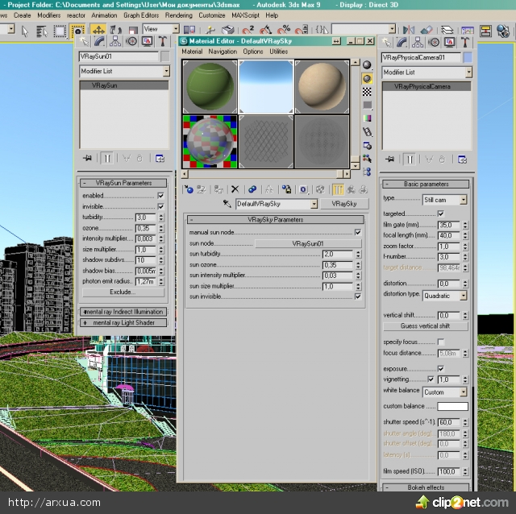Click VRaySun01 sun node button

(308, 243)
